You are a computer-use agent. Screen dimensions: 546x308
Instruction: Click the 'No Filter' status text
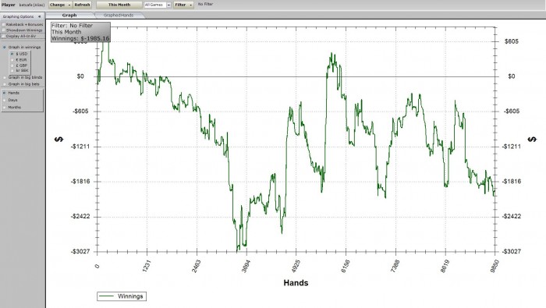click(x=205, y=4)
